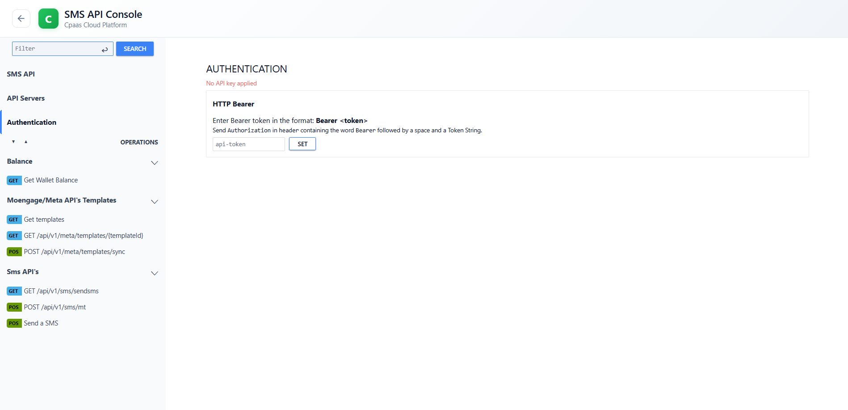The height and width of the screenshot is (410, 848).
Task: Collapse Moengage/Meta API's Templates chevron
Action: point(155,202)
